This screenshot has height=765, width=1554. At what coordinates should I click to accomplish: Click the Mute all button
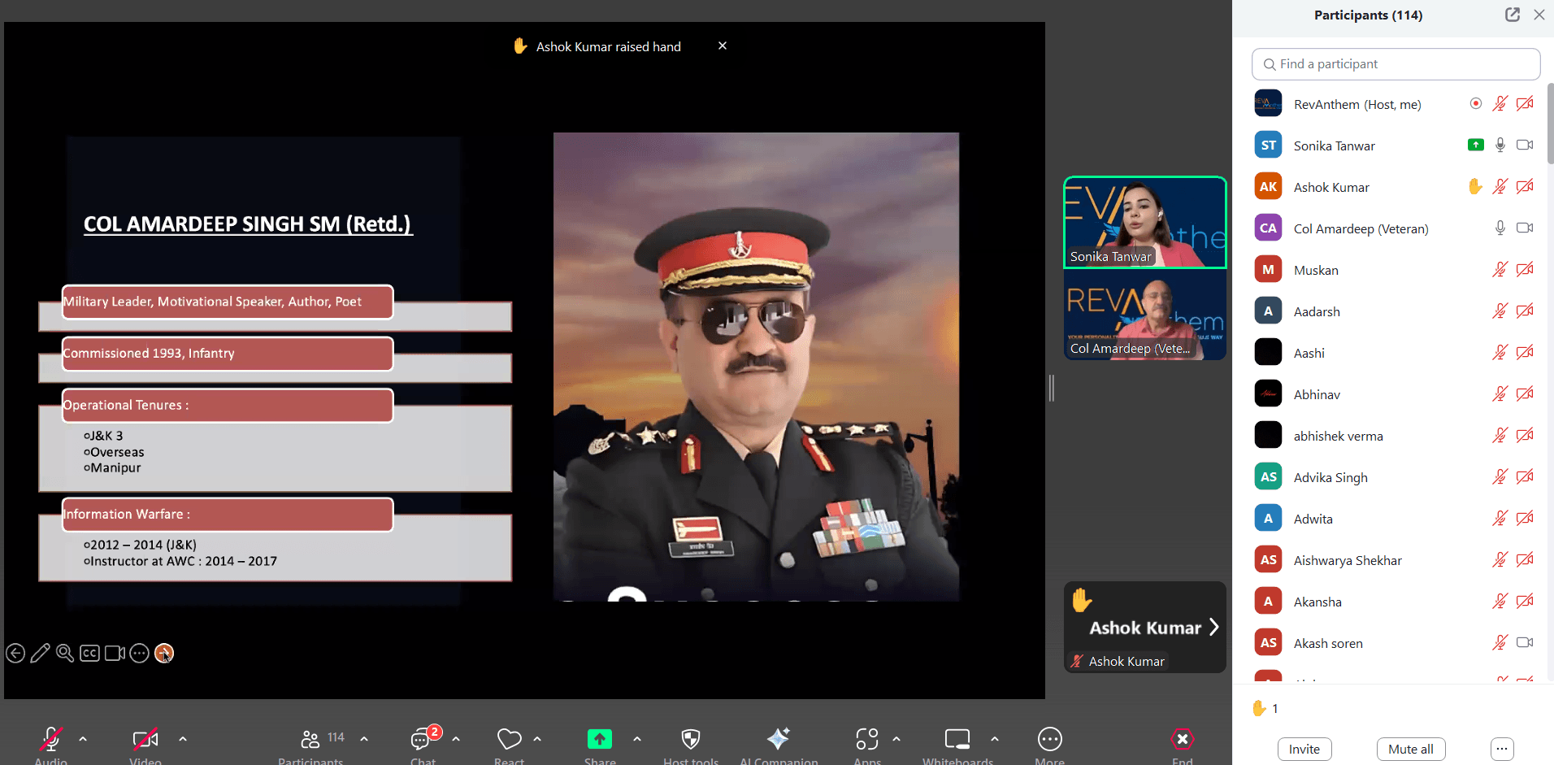(x=1410, y=749)
